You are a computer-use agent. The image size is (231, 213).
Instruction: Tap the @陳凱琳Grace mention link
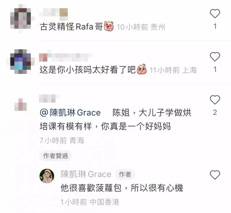(x=70, y=113)
